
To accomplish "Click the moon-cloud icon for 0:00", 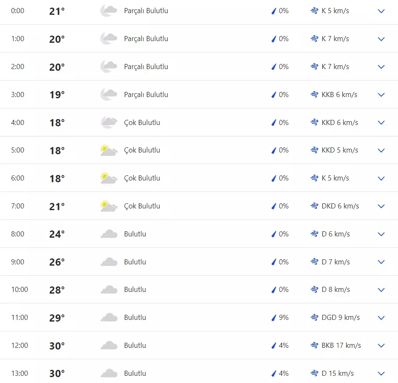I will click(x=109, y=11).
